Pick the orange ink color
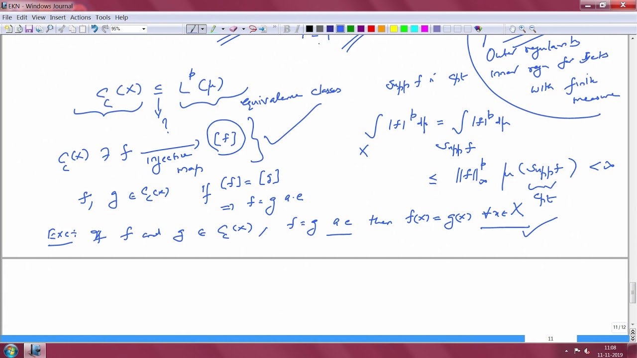The image size is (637, 358). click(381, 29)
